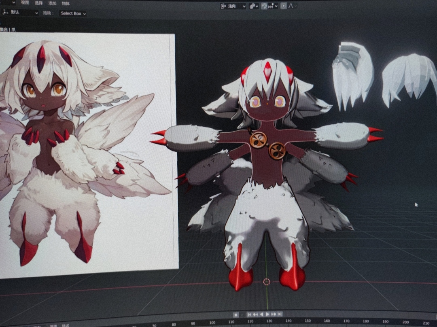The height and width of the screenshot is (327, 437).
Task: Open the 法向 transform orientation dropdown
Action: tap(233, 6)
